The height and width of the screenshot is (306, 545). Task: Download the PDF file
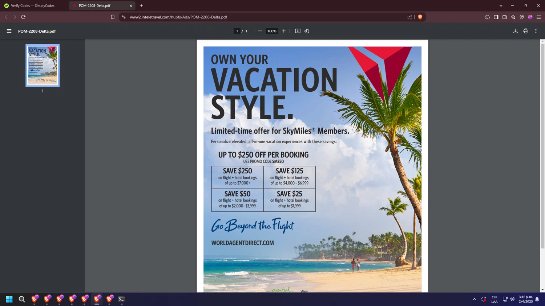(x=515, y=31)
